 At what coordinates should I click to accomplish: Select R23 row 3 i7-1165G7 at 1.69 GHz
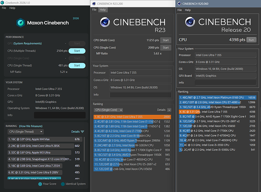[132, 127]
